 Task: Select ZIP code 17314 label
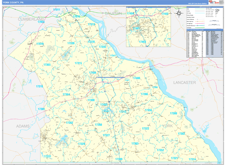(192, 159)
